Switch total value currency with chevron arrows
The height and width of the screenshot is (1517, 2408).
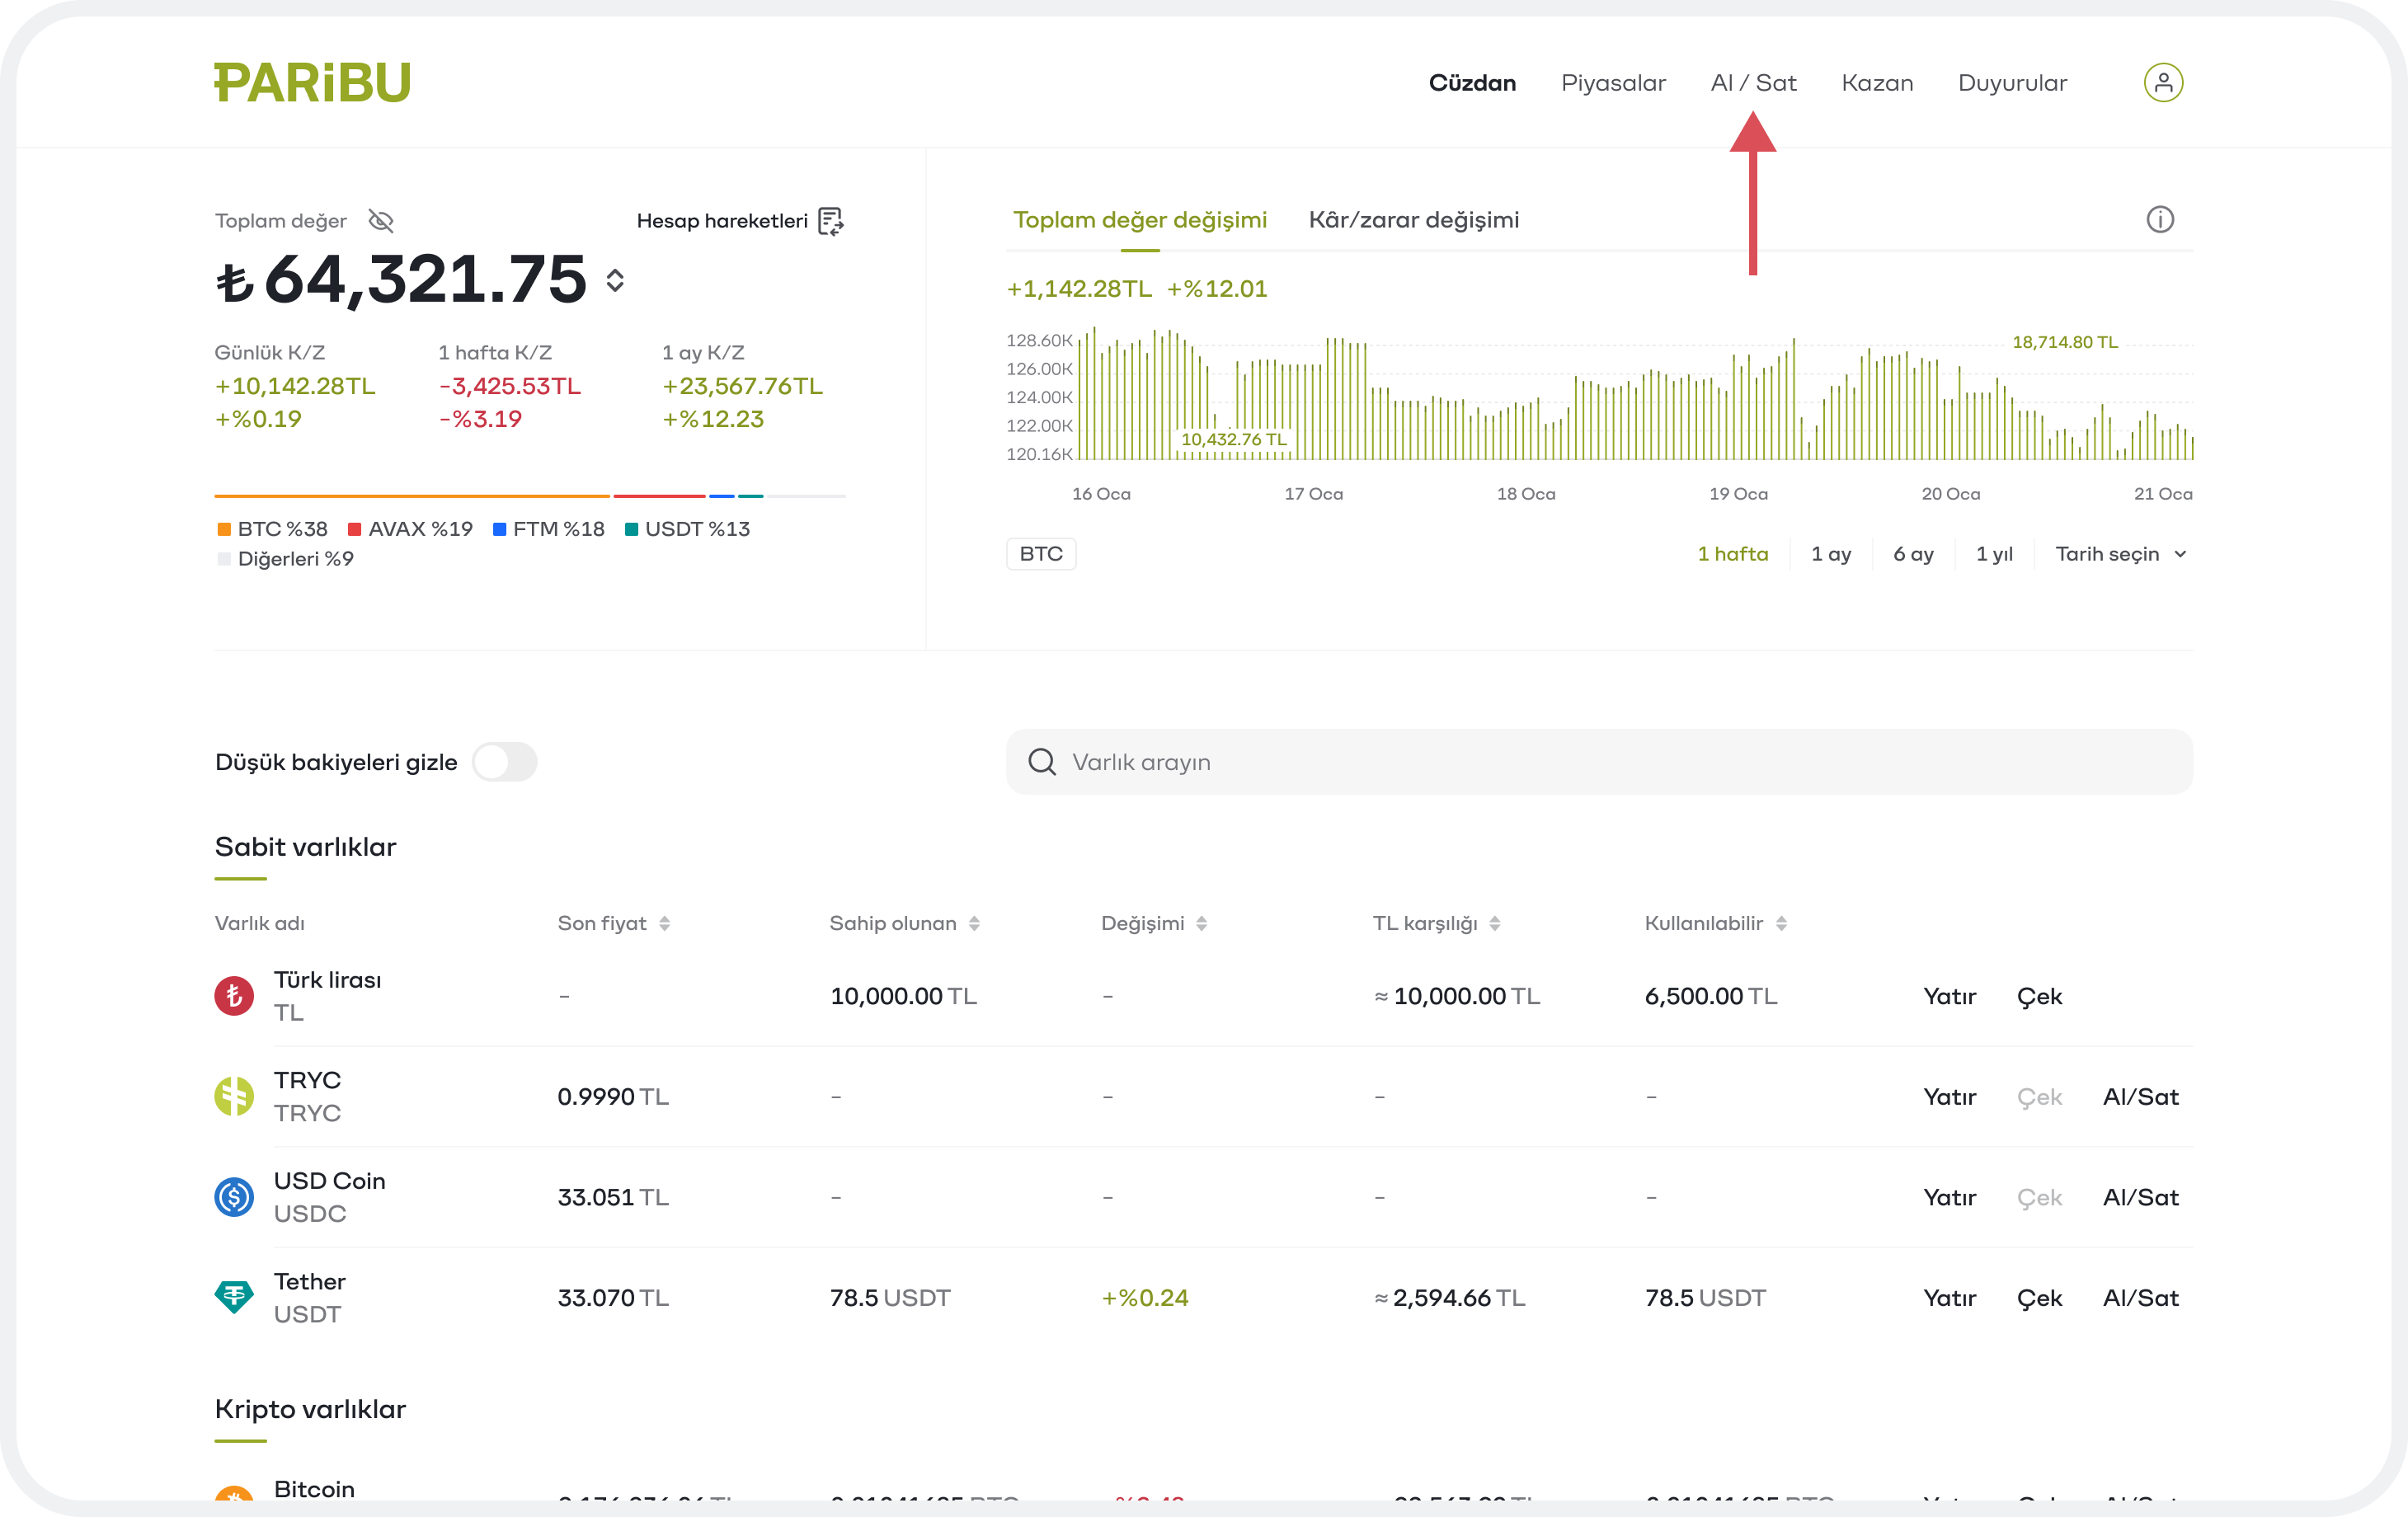coord(615,280)
